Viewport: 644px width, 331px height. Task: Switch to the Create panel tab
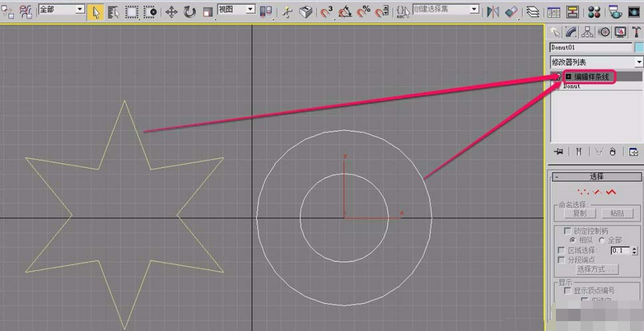pyautogui.click(x=555, y=32)
